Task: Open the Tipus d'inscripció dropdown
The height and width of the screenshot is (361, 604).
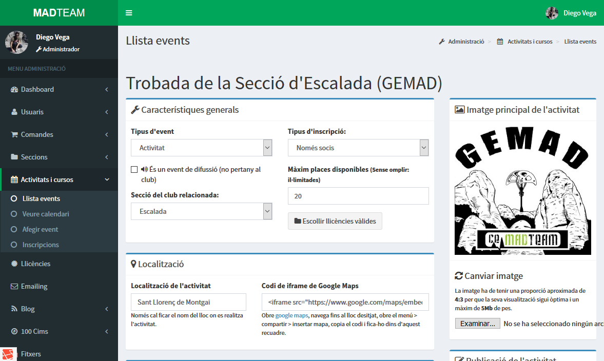Action: [x=358, y=148]
